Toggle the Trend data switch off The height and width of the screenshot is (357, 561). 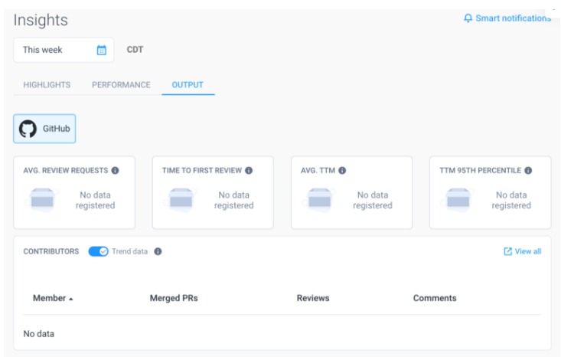[x=99, y=251]
